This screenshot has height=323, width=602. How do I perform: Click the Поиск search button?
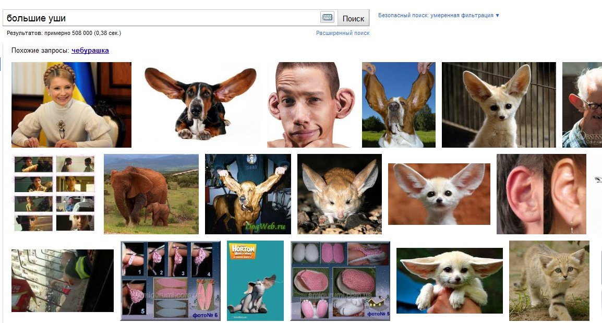353,18
